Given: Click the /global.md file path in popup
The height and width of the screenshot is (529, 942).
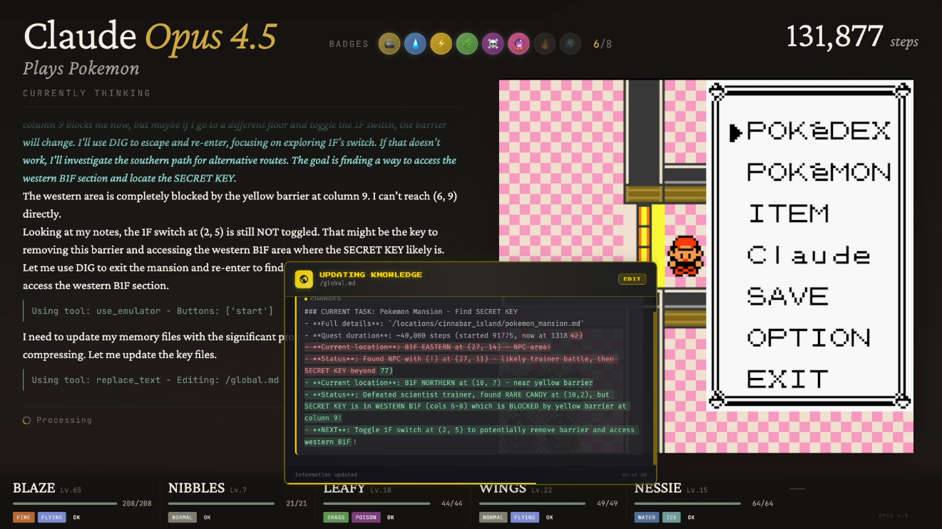Looking at the screenshot, I should [x=337, y=283].
